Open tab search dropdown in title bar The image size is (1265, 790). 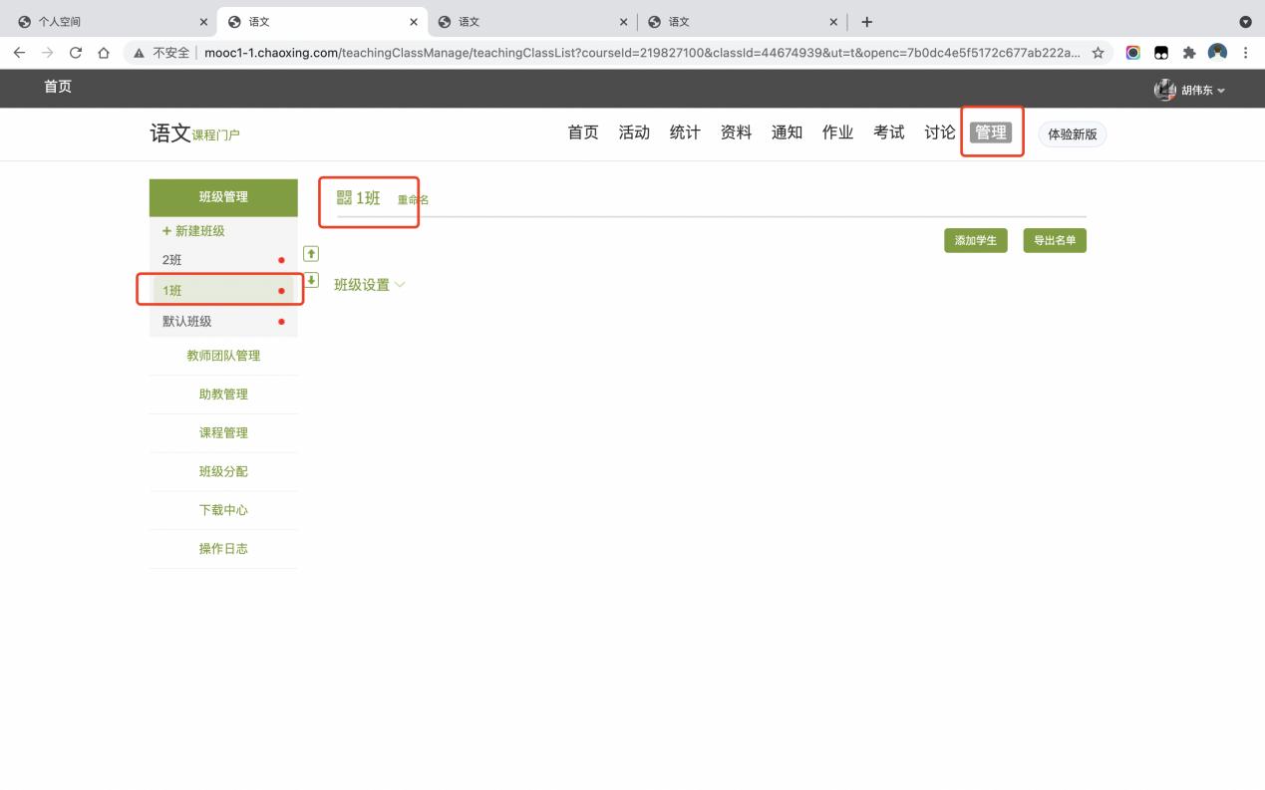[x=1245, y=22]
